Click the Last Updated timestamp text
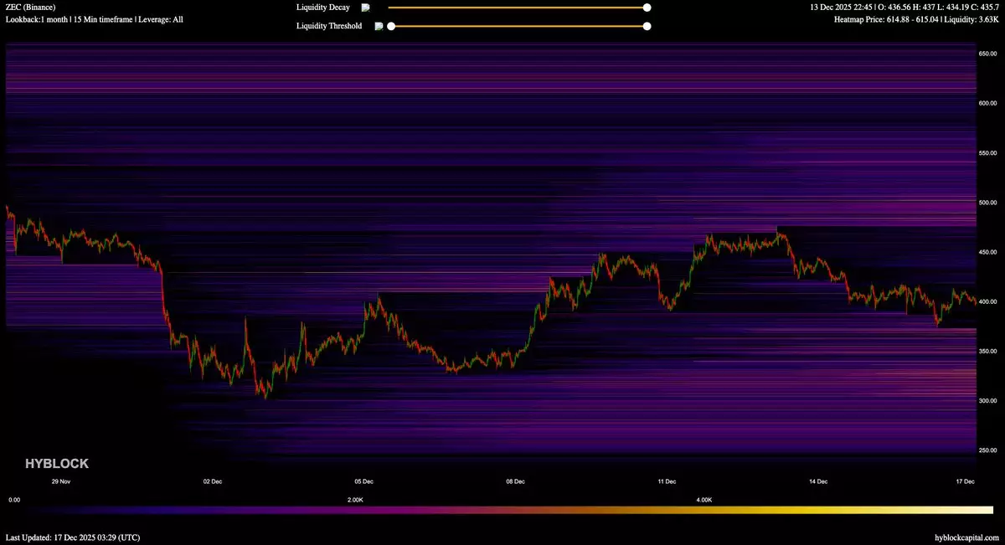Screen dimensions: 1005x545 73,537
